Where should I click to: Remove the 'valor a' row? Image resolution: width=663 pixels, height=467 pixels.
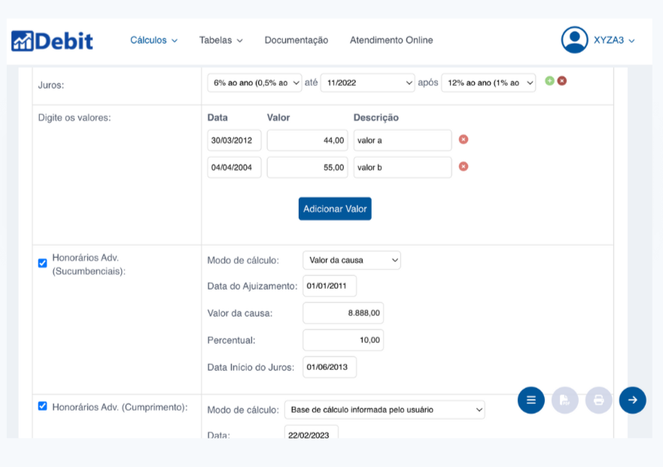[x=464, y=139]
